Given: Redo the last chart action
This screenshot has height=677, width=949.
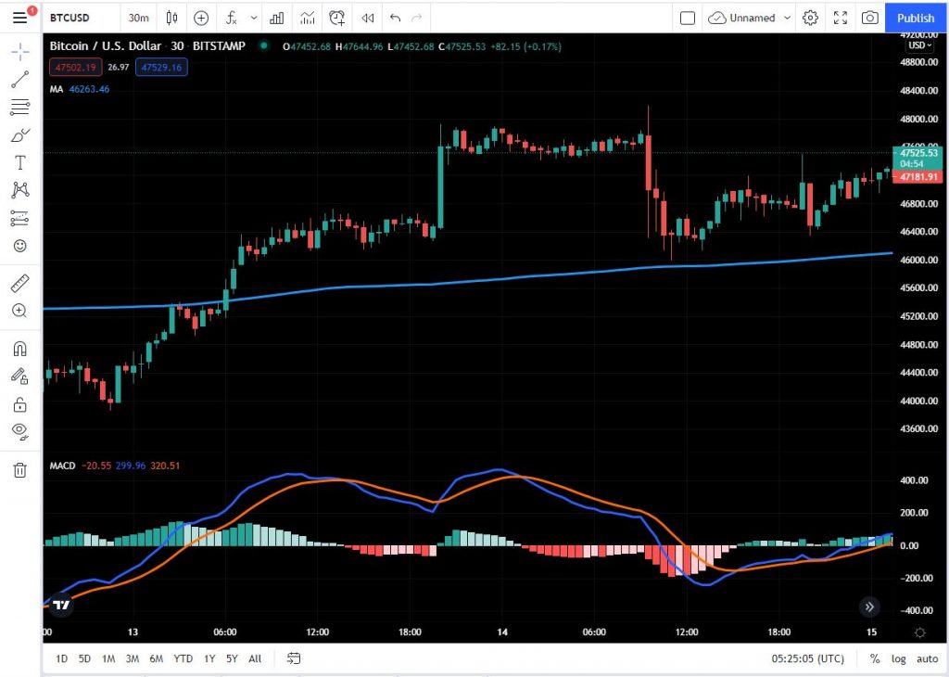Looking at the screenshot, I should (417, 19).
